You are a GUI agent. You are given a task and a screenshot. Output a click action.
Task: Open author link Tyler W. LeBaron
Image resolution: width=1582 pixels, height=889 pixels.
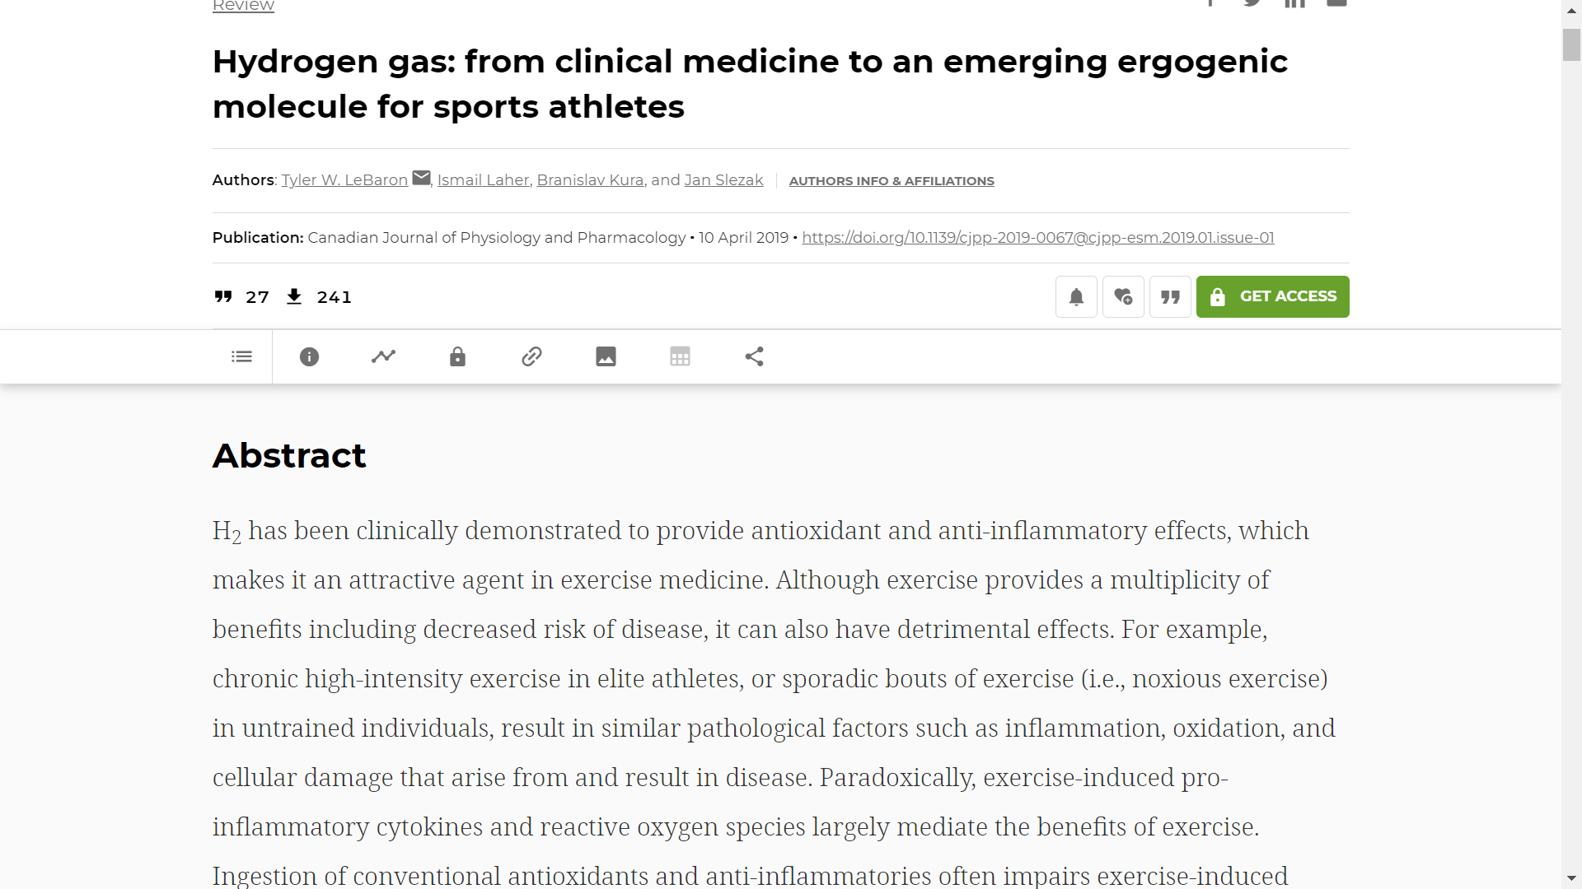[344, 180]
